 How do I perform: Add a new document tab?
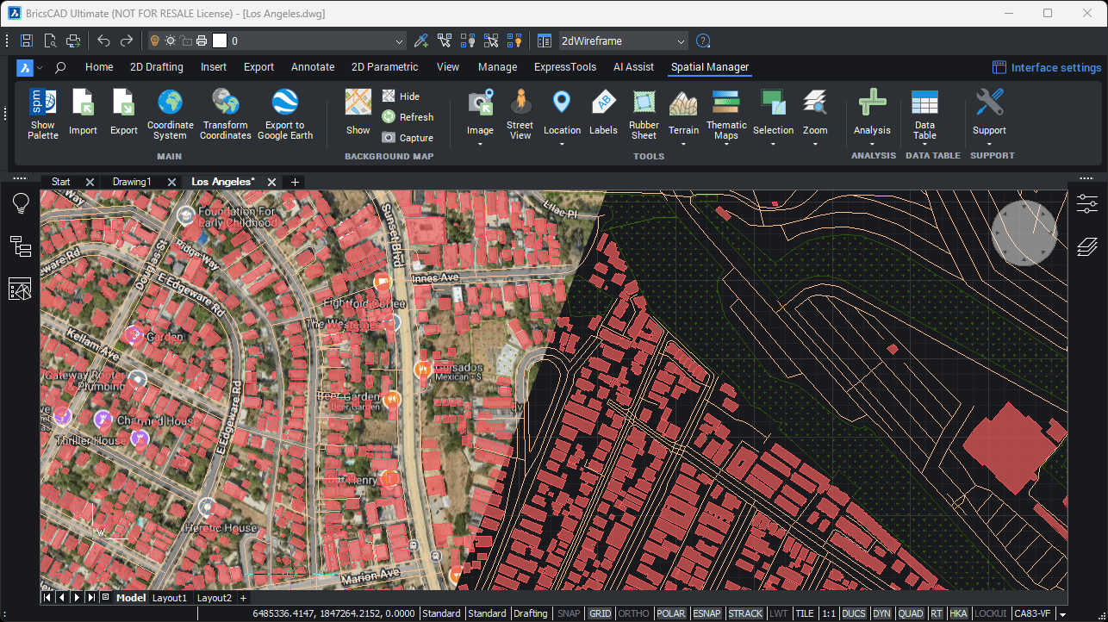[296, 182]
